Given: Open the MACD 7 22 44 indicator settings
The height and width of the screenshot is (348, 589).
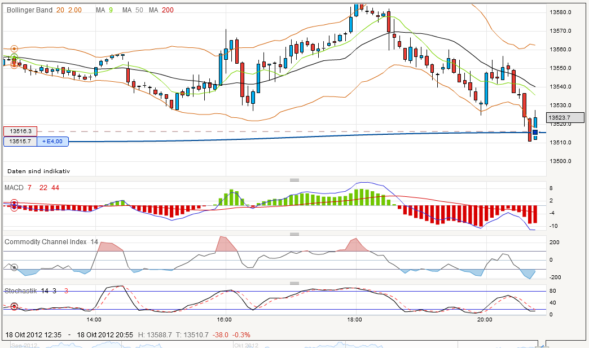Looking at the screenshot, I should pyautogui.click(x=31, y=187).
